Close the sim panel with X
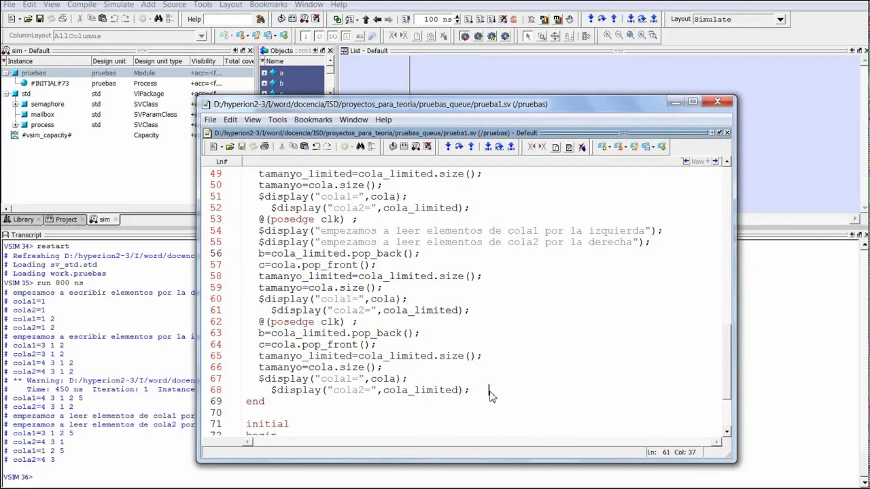The image size is (870, 489). pos(251,50)
